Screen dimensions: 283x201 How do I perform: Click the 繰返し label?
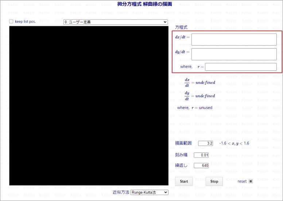coord(181,165)
